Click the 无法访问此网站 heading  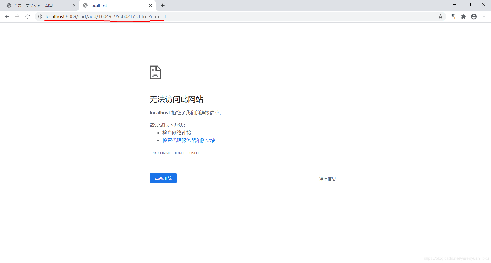176,99
